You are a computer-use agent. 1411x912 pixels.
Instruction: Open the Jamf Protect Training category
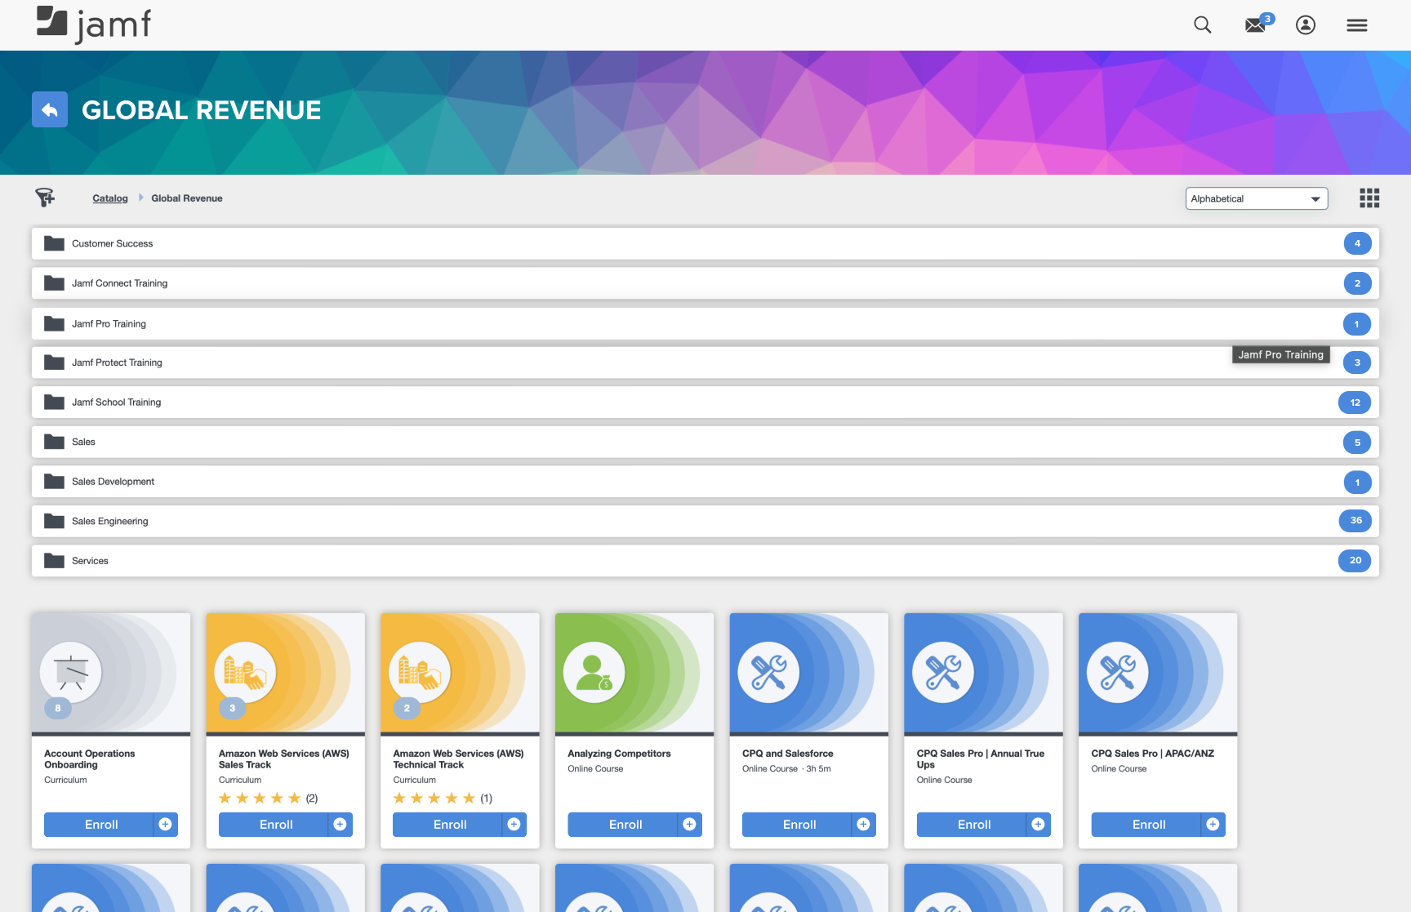[x=705, y=363]
